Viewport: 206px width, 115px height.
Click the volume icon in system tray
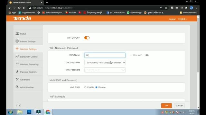click(x=184, y=112)
